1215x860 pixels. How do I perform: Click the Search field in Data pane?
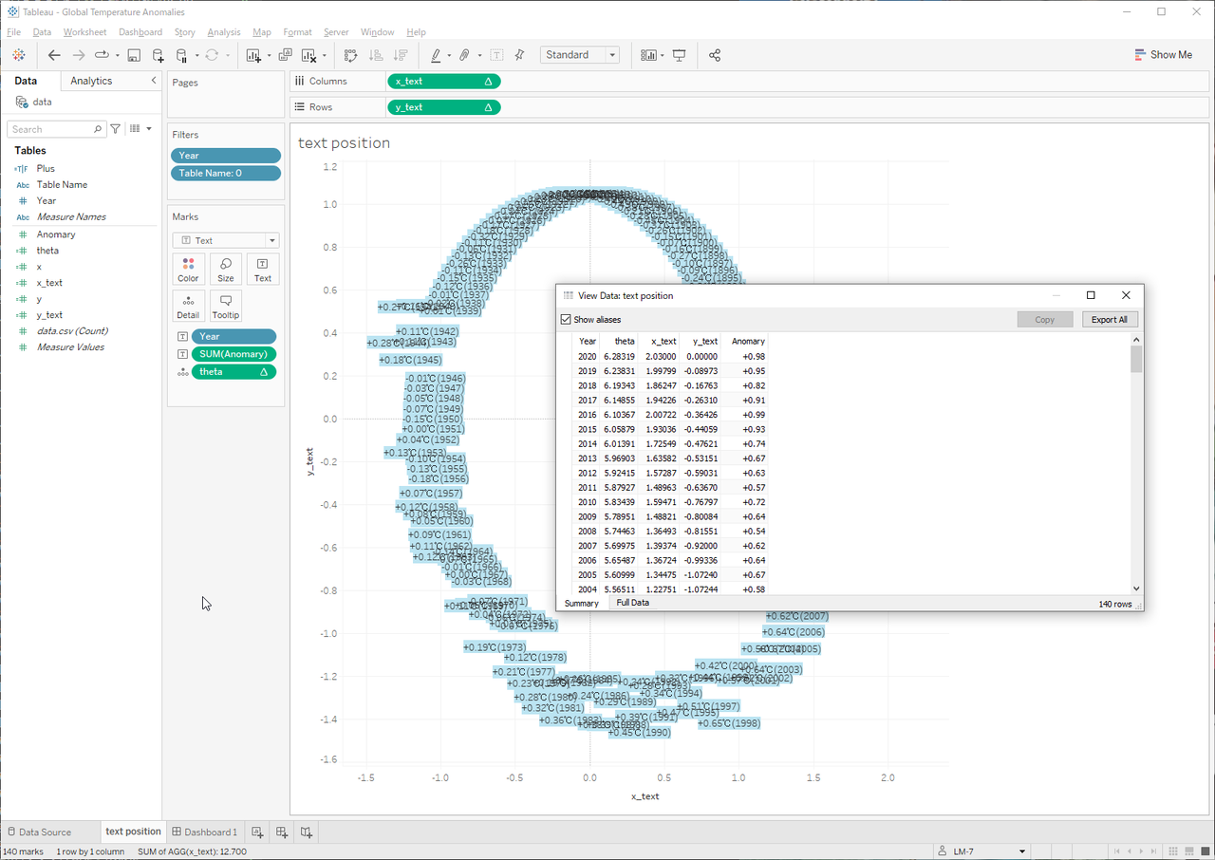[x=57, y=129]
